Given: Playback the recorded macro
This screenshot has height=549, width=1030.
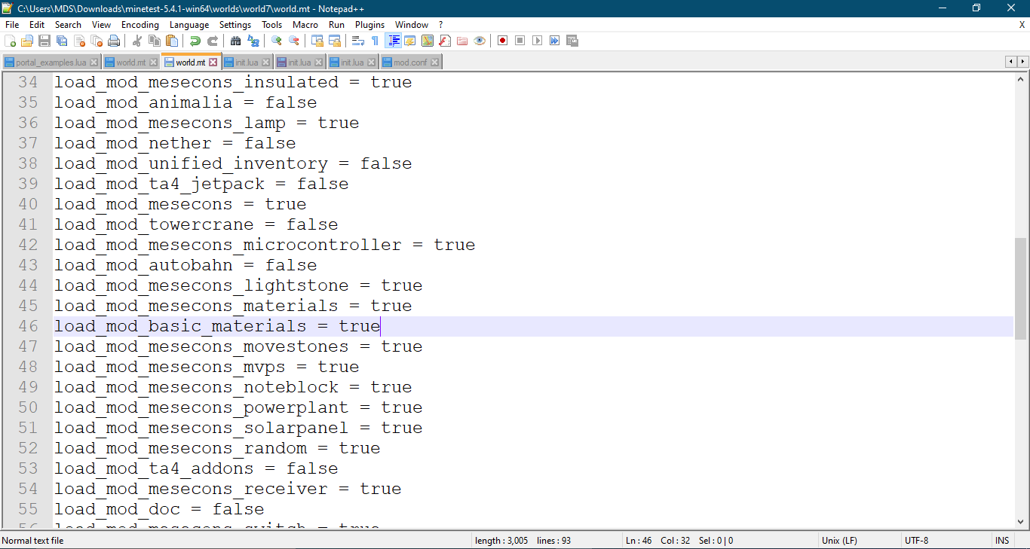Looking at the screenshot, I should (x=537, y=41).
